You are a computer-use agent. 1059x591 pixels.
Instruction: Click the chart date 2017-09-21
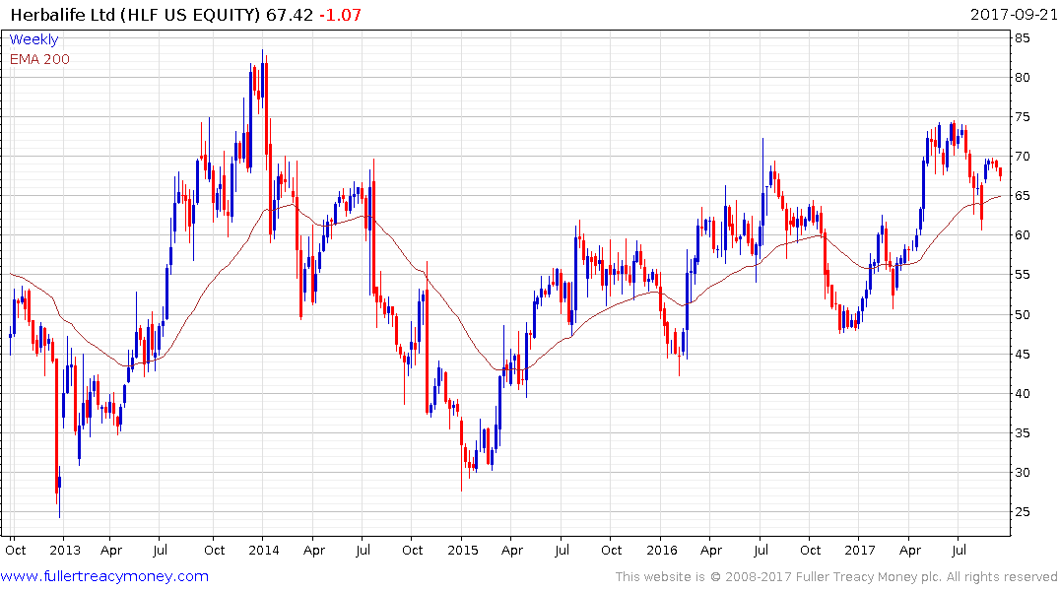coord(1014,14)
